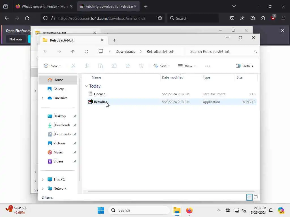Click the Search RetroBar.64-bit input field

click(221, 51)
